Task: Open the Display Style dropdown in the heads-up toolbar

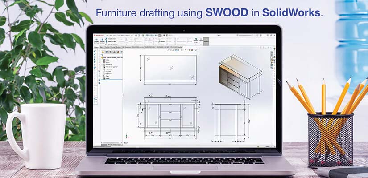Action: point(182,50)
